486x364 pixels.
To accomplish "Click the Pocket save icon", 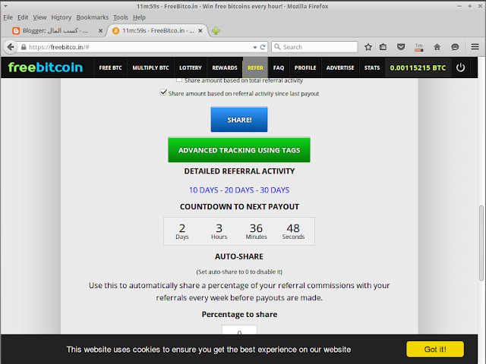I will (401, 47).
